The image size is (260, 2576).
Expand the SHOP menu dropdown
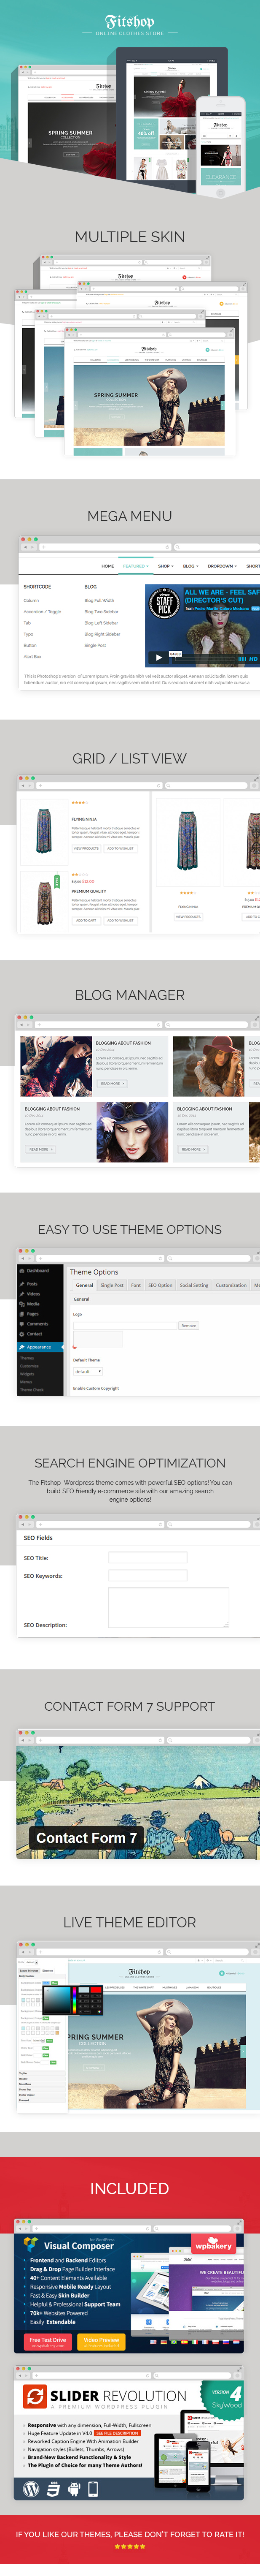[165, 566]
